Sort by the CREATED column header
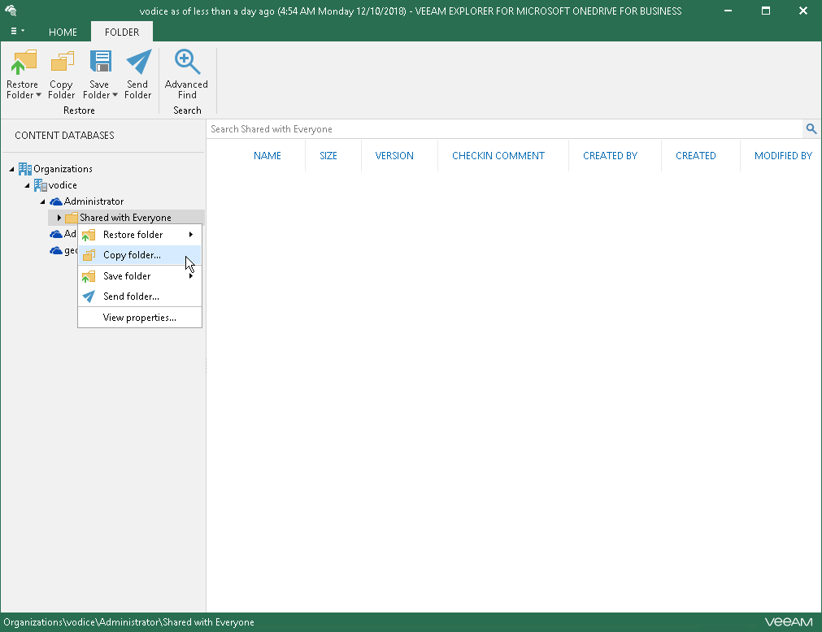The height and width of the screenshot is (632, 822). click(x=696, y=155)
